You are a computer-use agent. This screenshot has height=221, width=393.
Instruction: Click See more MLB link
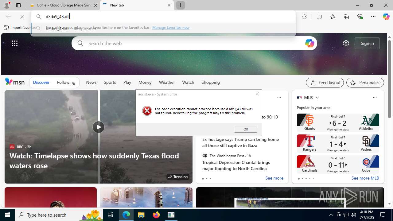(x=365, y=178)
